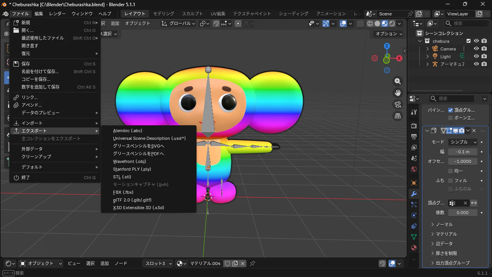The height and width of the screenshot is (277, 492).
Task: Toggle modifier viewport display icon
Action: click(455, 131)
